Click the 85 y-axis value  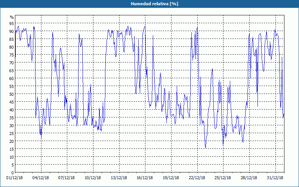12,39
